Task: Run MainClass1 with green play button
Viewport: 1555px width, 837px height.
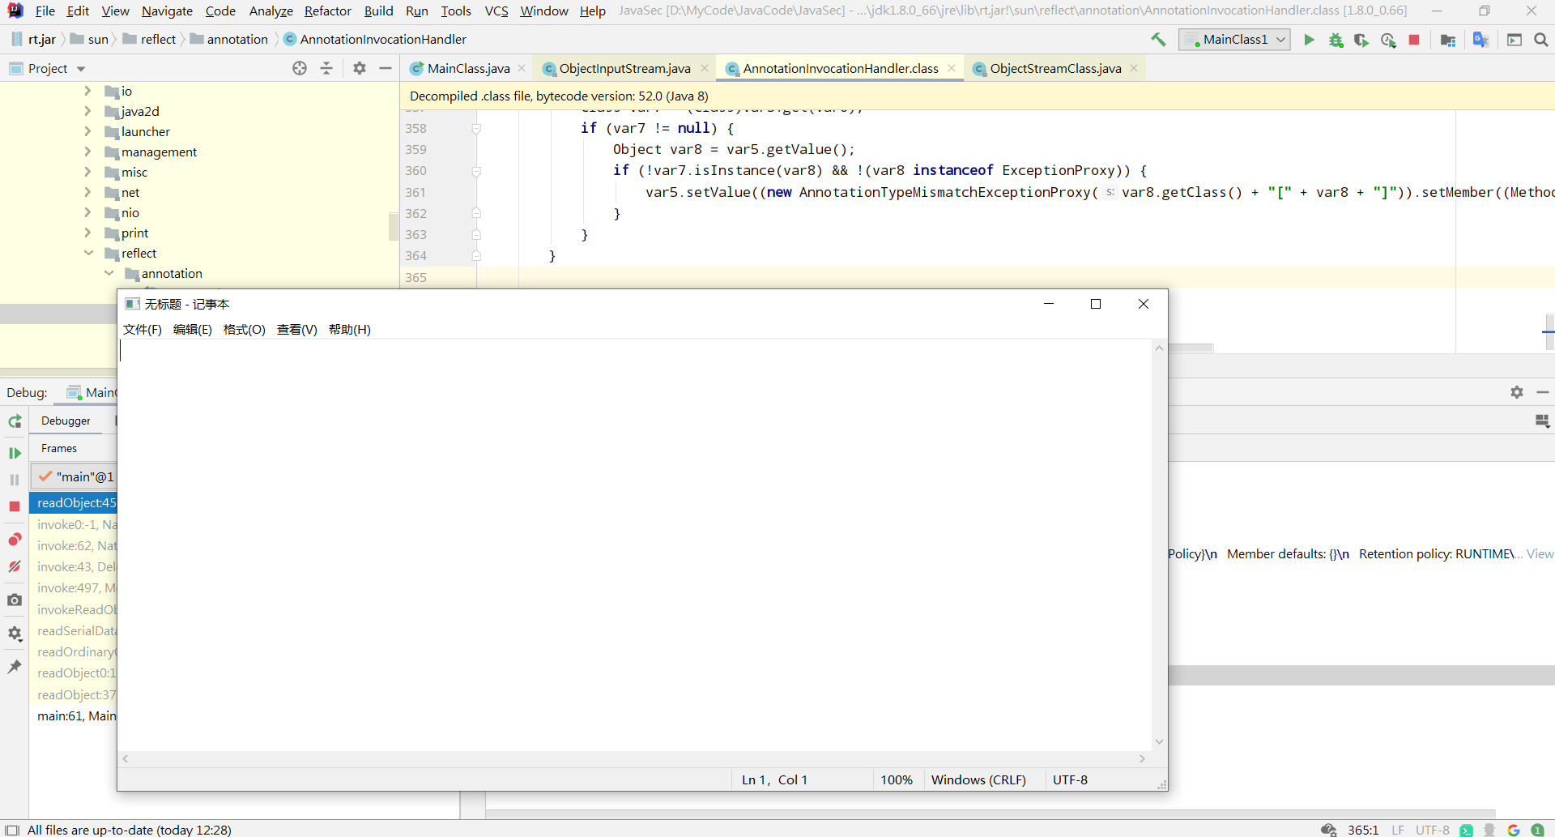Action: point(1309,40)
